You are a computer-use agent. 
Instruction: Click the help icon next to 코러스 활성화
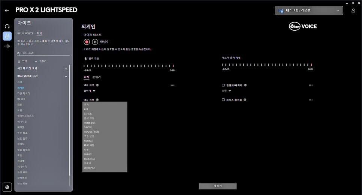point(245,100)
